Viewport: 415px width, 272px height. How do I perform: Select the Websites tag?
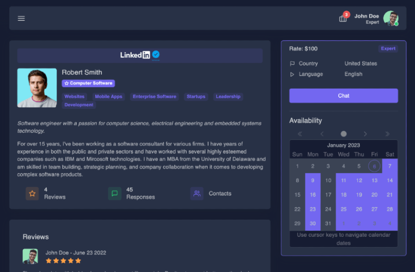75,96
